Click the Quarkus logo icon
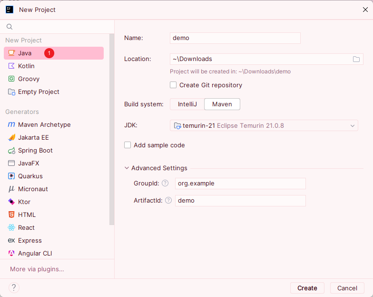373x297 pixels. pyautogui.click(x=11, y=176)
